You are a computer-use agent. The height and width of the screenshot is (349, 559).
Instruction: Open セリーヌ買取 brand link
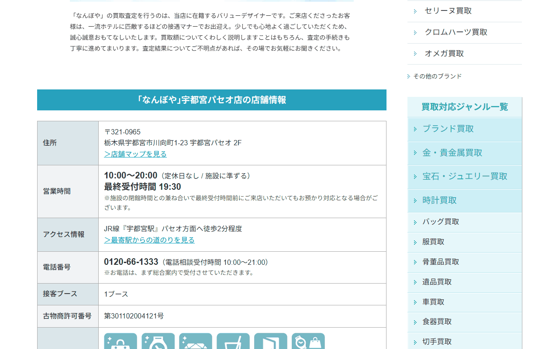tap(465, 11)
